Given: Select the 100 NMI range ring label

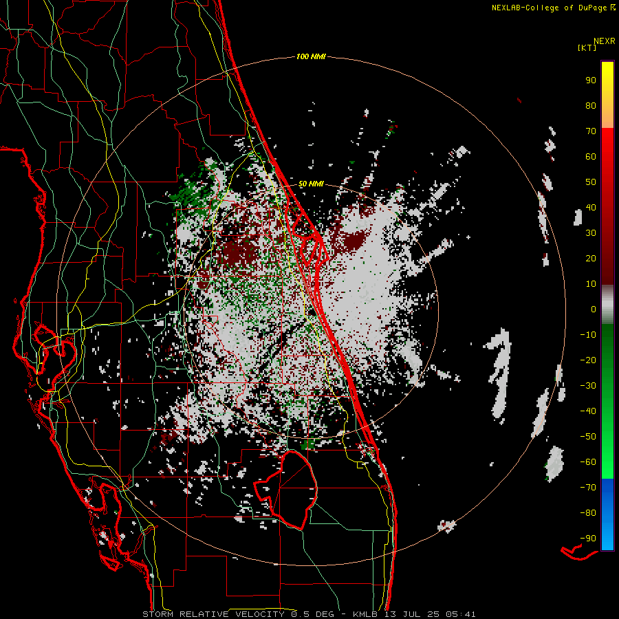Looking at the screenshot, I should pos(311,57).
